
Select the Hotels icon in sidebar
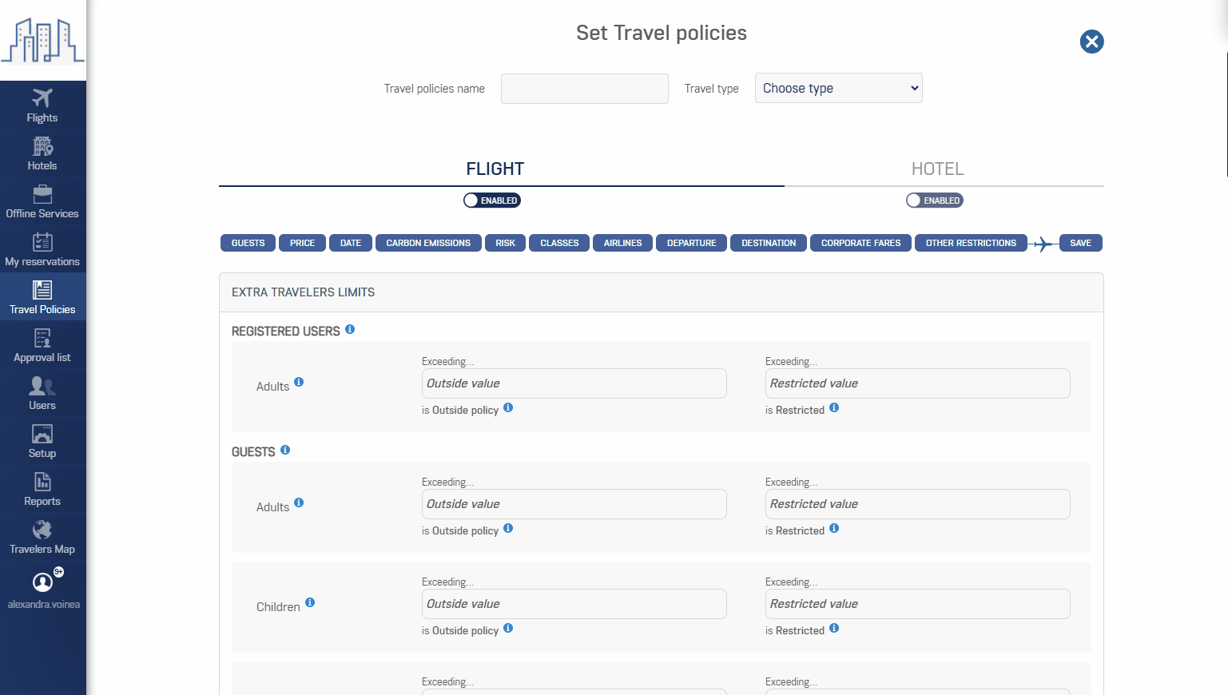coord(42,152)
